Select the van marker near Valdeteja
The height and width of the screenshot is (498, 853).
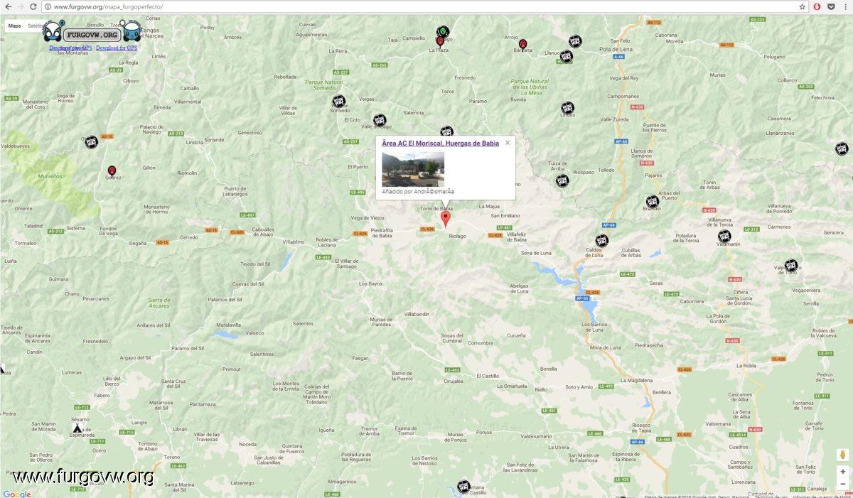[x=791, y=266]
